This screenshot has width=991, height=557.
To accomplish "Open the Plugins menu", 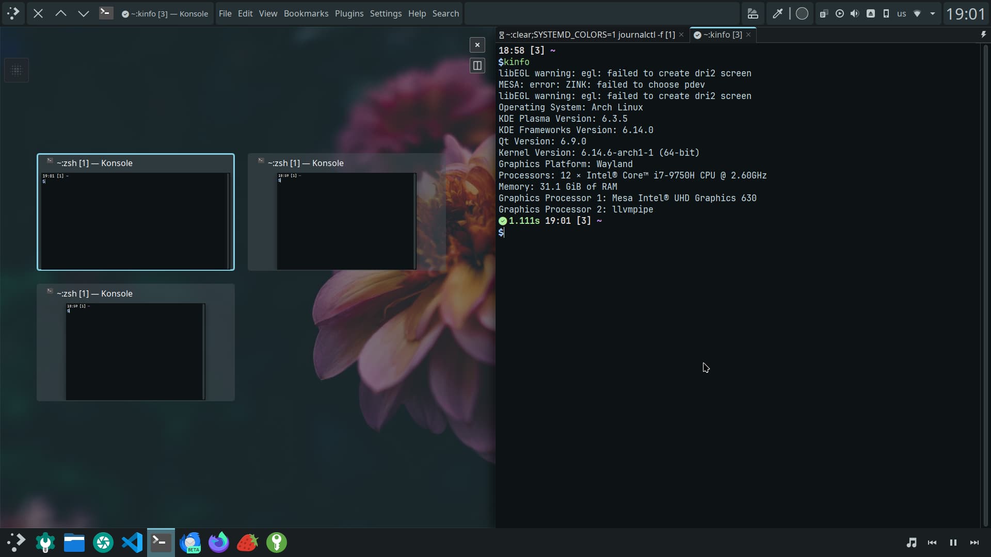I will pyautogui.click(x=349, y=13).
